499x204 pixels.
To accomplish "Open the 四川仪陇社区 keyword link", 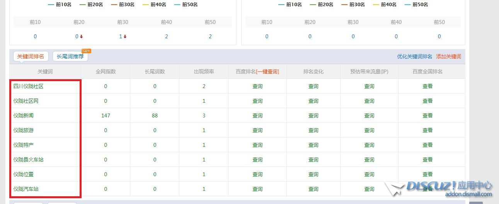I will [28, 86].
